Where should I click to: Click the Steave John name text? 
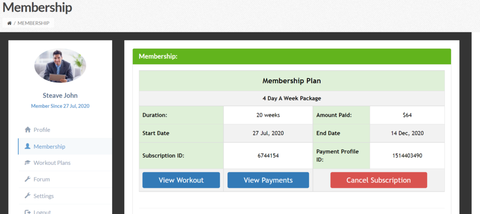tap(60, 95)
